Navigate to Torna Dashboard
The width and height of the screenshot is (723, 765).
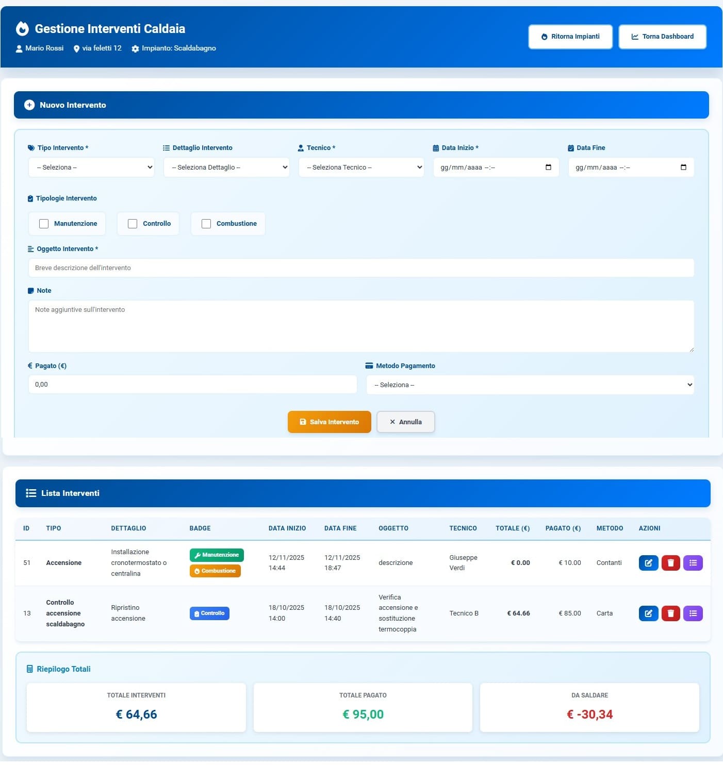pyautogui.click(x=662, y=37)
